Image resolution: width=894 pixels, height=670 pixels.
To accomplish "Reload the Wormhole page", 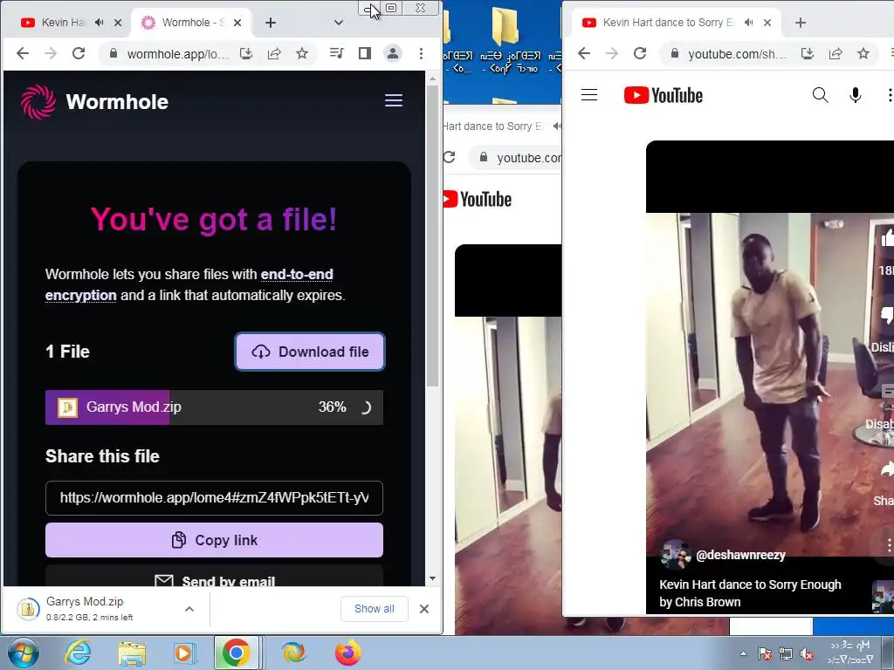I will click(x=79, y=53).
